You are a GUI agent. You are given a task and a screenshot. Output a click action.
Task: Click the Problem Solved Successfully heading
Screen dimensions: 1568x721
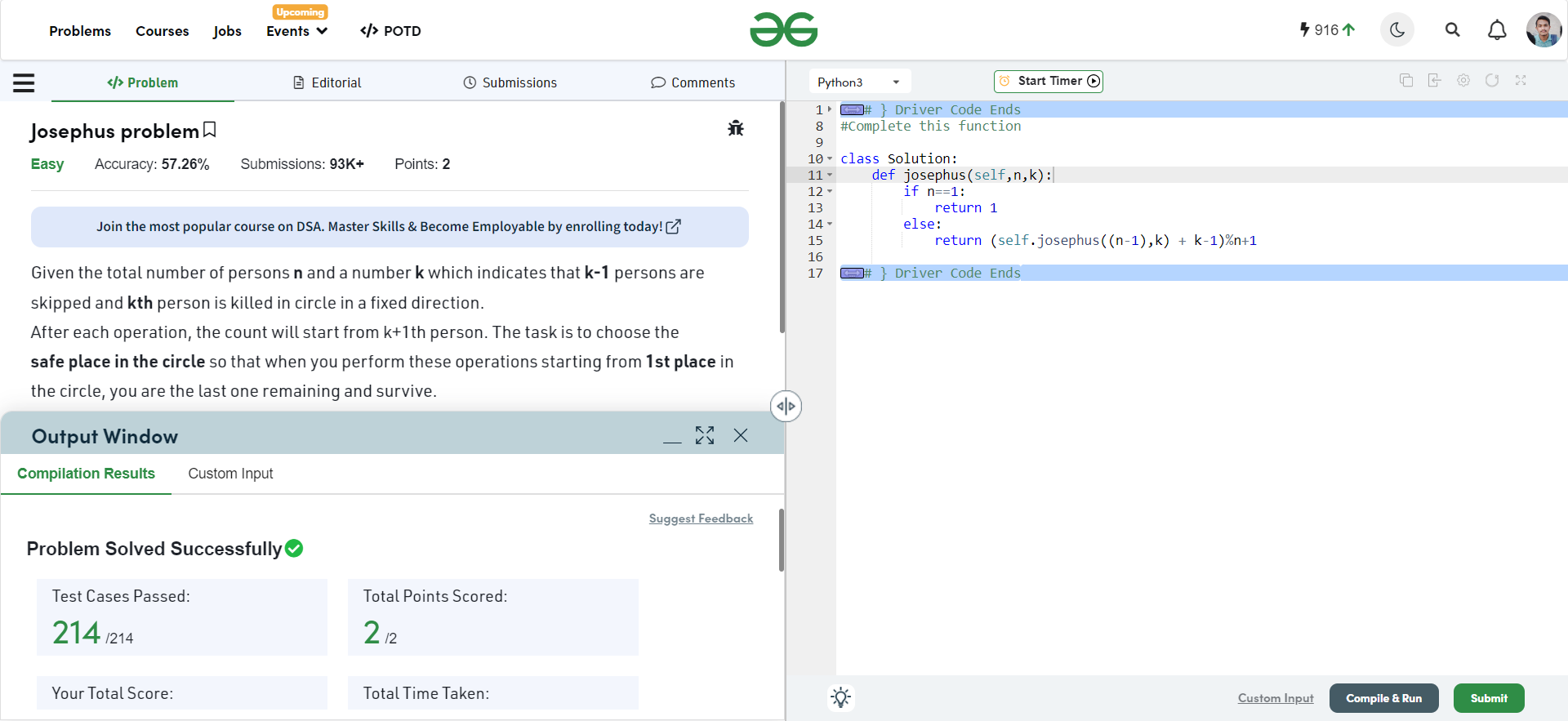(x=154, y=549)
